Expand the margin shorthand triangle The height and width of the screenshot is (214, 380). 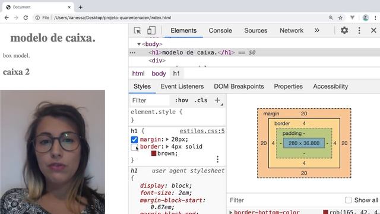(x=167, y=140)
